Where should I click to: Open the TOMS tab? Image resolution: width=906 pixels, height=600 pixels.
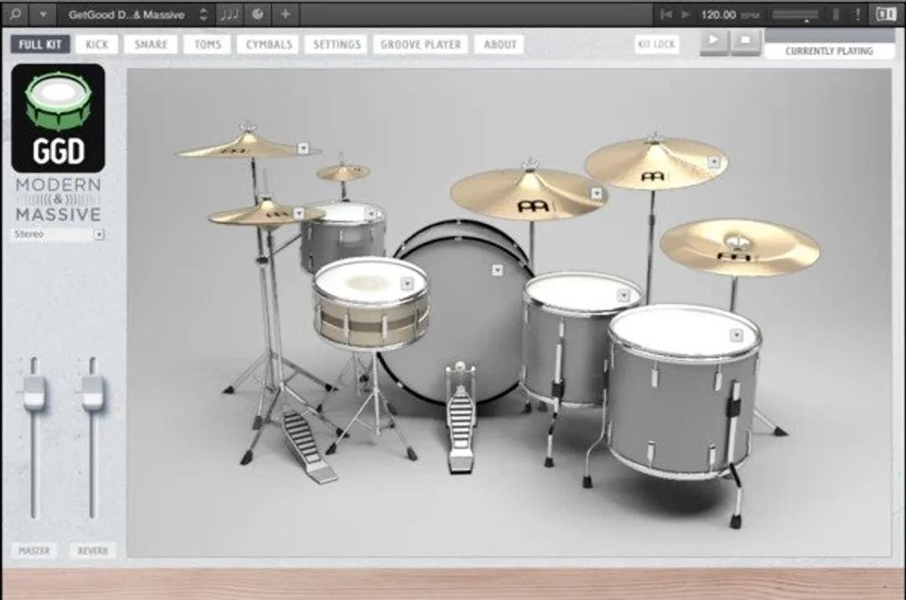point(207,44)
